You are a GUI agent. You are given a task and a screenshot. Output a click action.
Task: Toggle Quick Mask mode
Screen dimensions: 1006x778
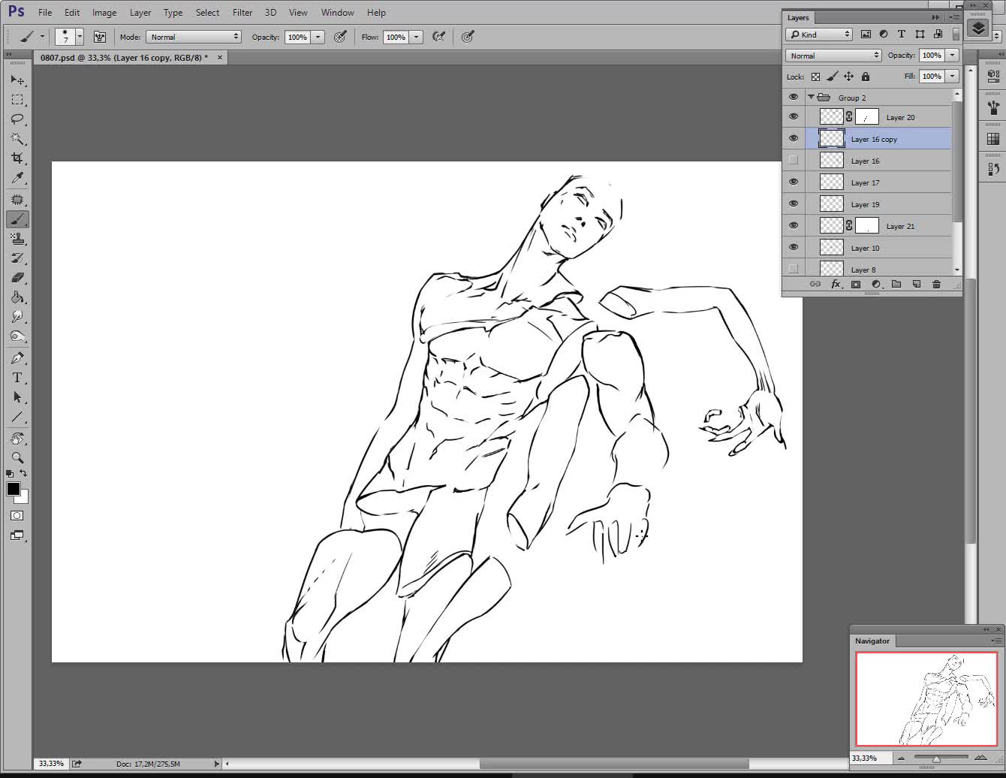click(17, 516)
